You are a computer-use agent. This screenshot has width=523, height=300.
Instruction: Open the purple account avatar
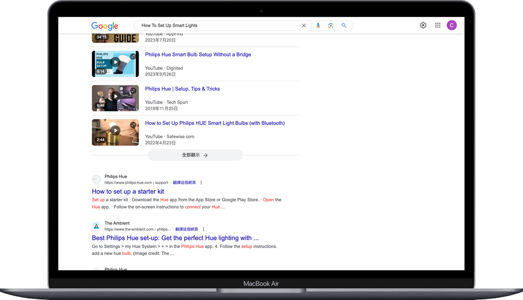point(452,25)
